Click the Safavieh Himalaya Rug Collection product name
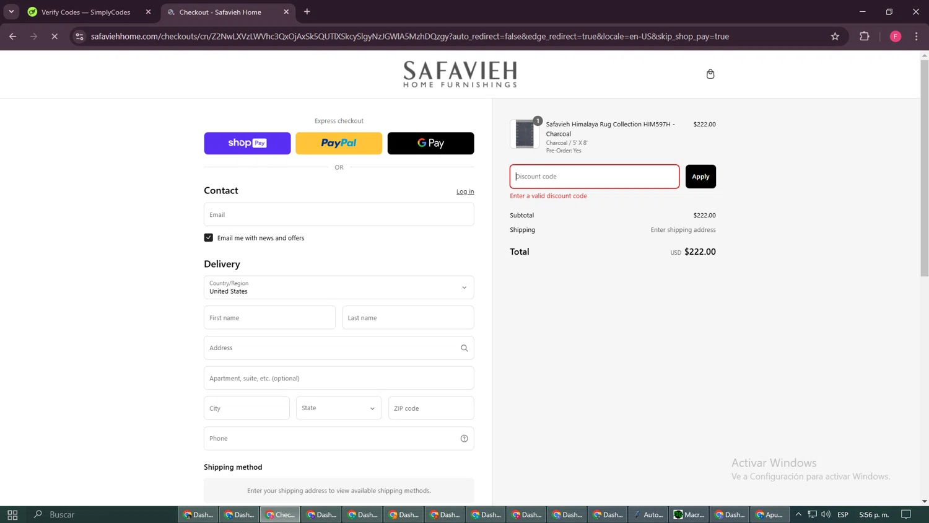This screenshot has width=929, height=523. (611, 129)
